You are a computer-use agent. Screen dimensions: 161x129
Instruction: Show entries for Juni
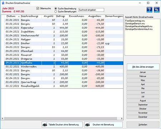point(143,92)
